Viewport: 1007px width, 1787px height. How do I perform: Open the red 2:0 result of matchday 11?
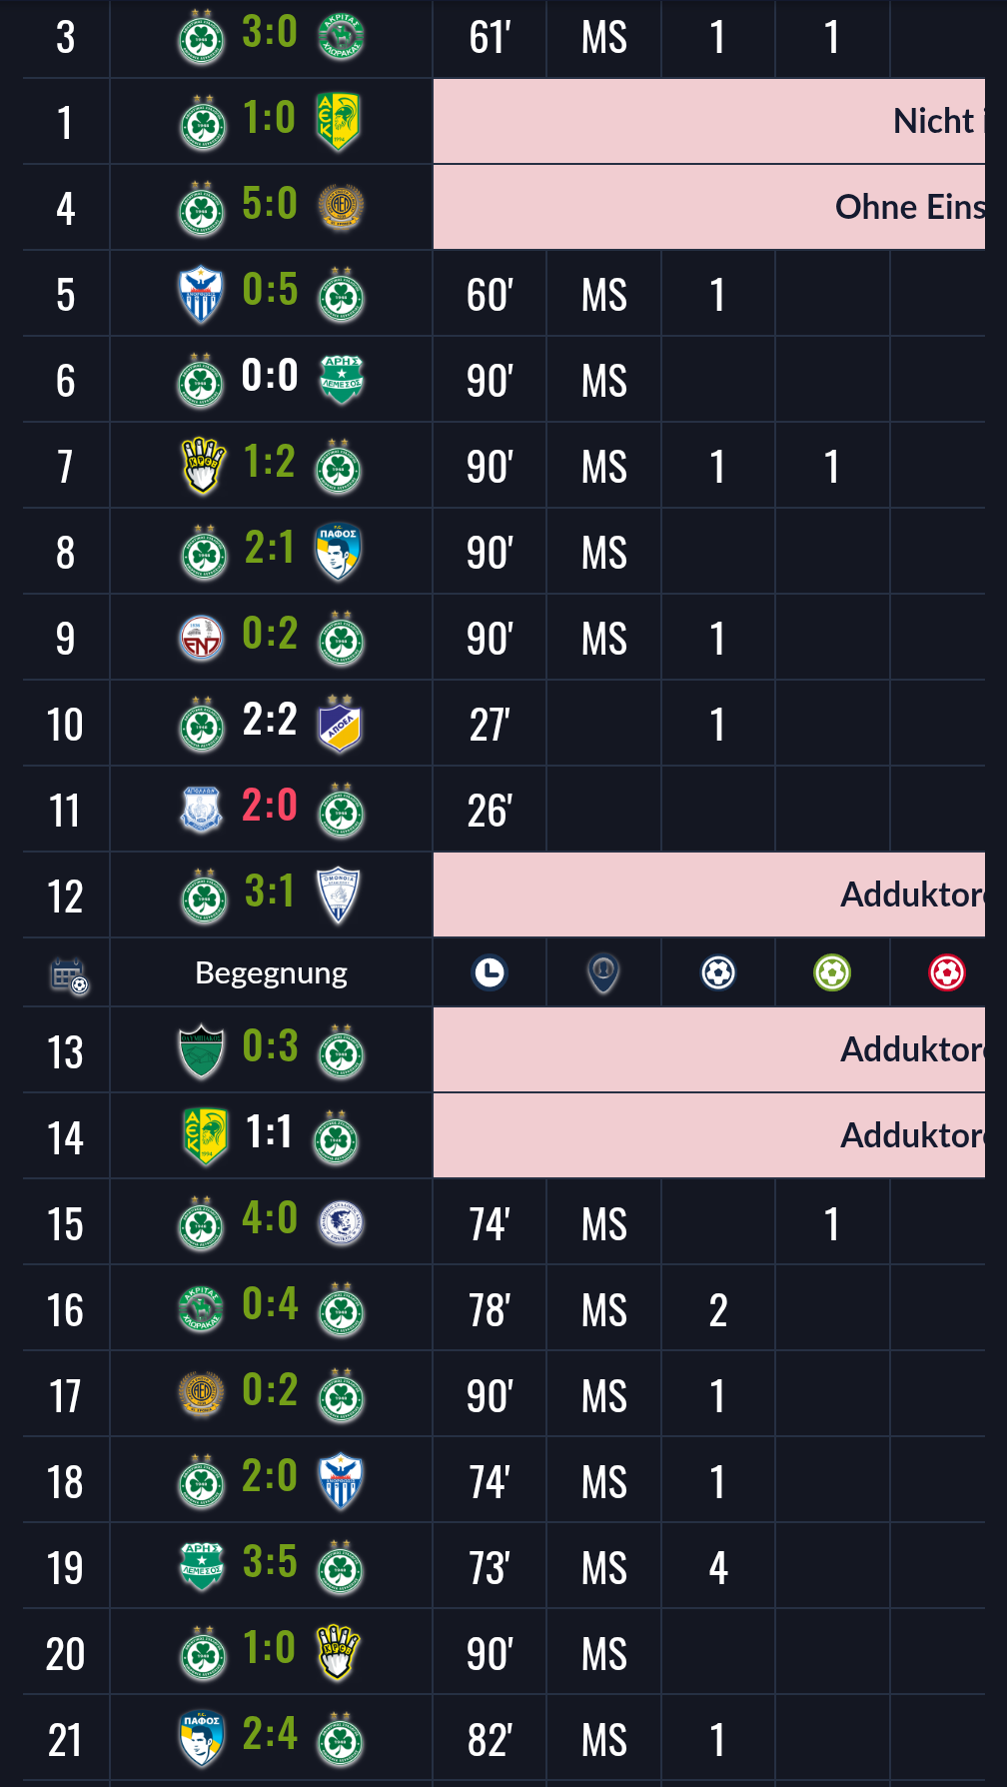270,807
